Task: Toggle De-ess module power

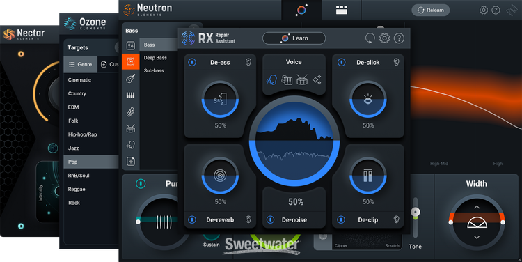Action: (x=192, y=62)
